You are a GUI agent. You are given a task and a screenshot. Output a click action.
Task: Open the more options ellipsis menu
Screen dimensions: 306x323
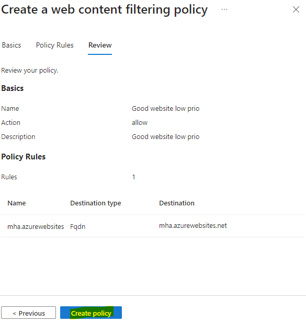[x=224, y=9]
